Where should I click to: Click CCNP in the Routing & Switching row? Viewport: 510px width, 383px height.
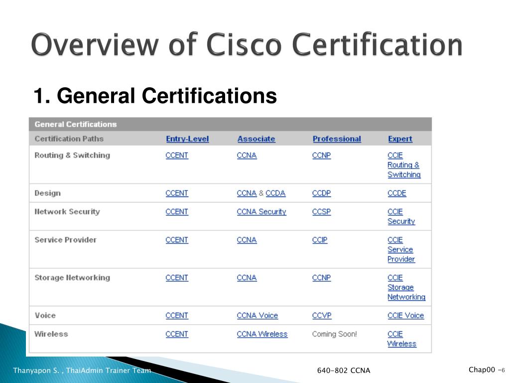pos(322,156)
